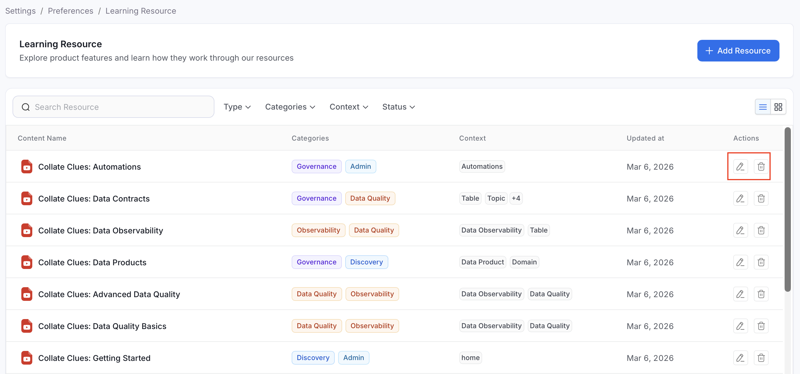Edit the Data Quality Basics resource
Screen dimensions: 800x374
click(740, 326)
